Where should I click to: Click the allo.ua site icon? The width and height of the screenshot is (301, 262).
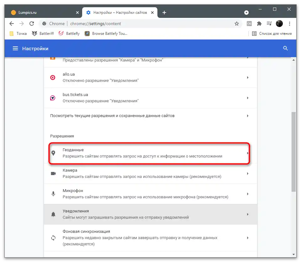click(53, 78)
